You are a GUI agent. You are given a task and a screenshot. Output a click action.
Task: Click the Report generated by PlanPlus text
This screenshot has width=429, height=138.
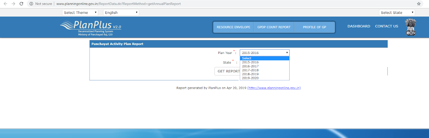(211, 88)
